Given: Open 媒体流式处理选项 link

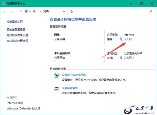Looking at the screenshot, I should click(17, 41).
